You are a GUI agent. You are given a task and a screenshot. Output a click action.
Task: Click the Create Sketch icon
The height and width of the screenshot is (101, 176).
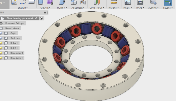coord(14,2)
